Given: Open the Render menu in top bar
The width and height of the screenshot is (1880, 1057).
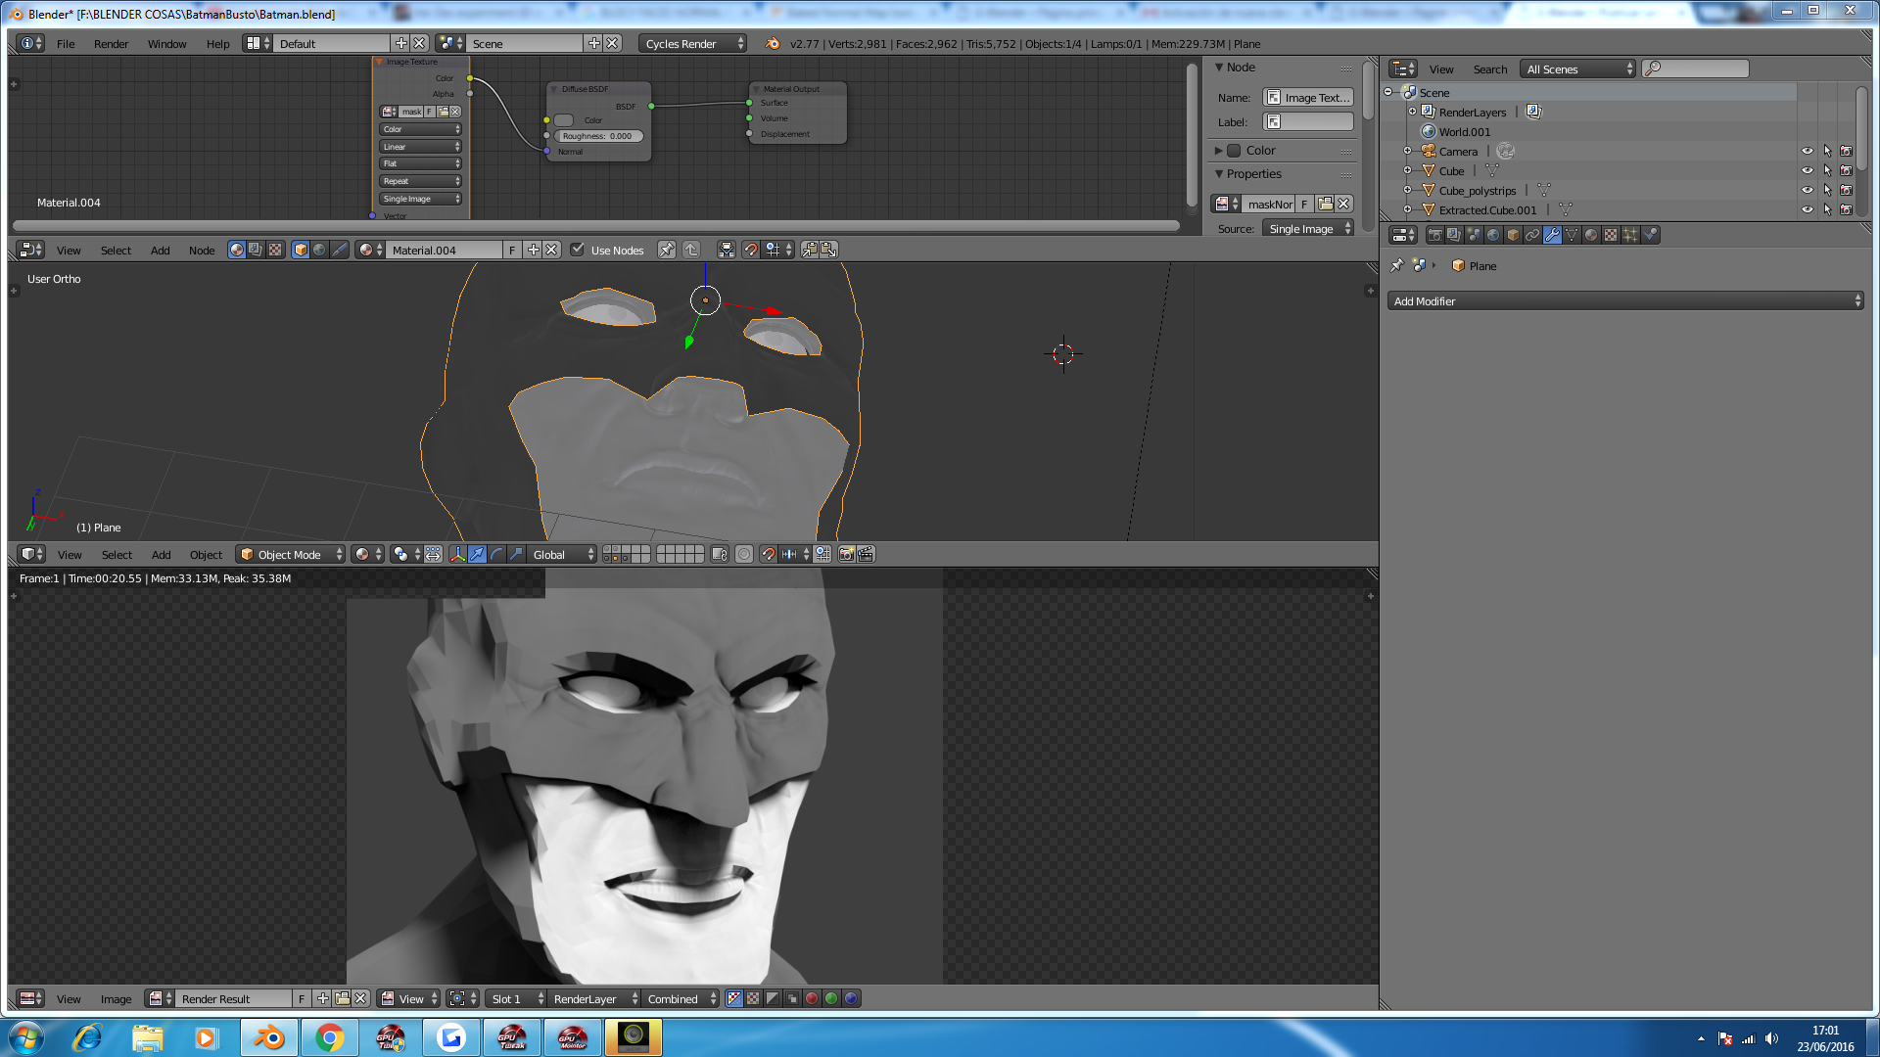Looking at the screenshot, I should [x=112, y=44].
